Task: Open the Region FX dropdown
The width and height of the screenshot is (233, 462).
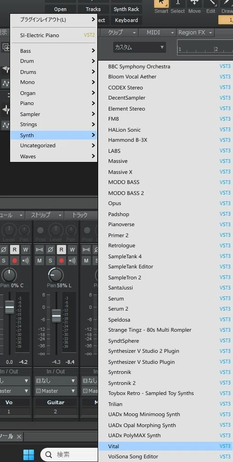Action: 195,33
